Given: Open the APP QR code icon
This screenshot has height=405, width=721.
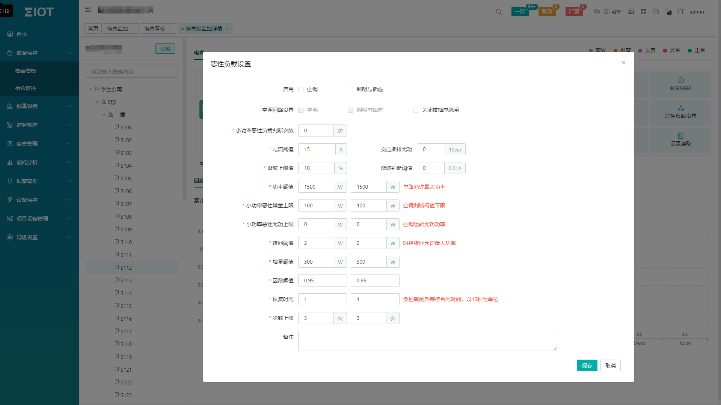Looking at the screenshot, I should click(x=607, y=12).
